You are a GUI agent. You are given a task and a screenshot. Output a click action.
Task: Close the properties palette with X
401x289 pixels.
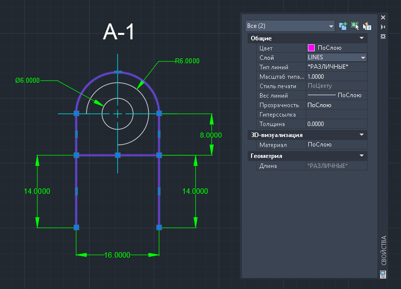(383, 17)
